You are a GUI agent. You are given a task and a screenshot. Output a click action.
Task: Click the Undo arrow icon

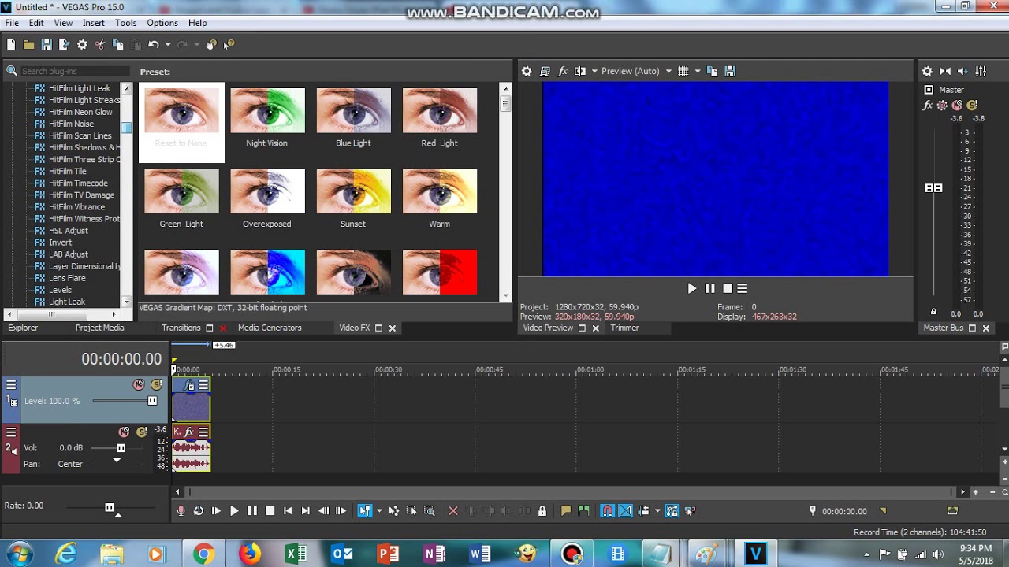[154, 45]
